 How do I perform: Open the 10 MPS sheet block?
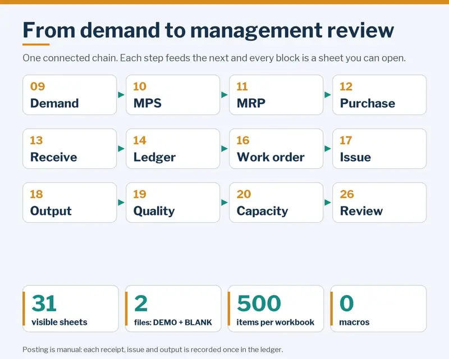[x=173, y=95]
